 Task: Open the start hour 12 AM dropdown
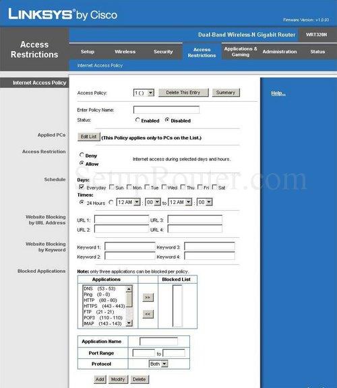(128, 202)
